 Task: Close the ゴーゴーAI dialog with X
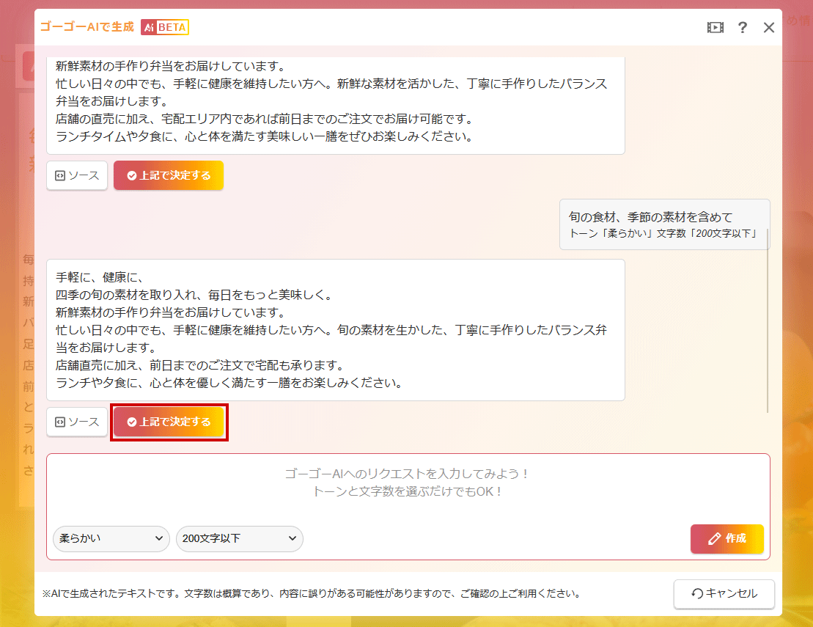pos(768,28)
